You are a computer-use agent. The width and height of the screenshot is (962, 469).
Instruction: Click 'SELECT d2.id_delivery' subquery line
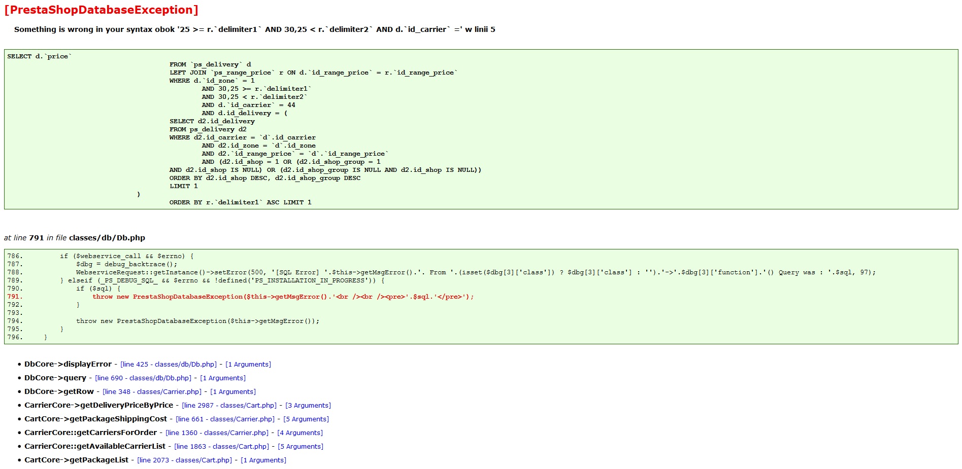point(212,121)
